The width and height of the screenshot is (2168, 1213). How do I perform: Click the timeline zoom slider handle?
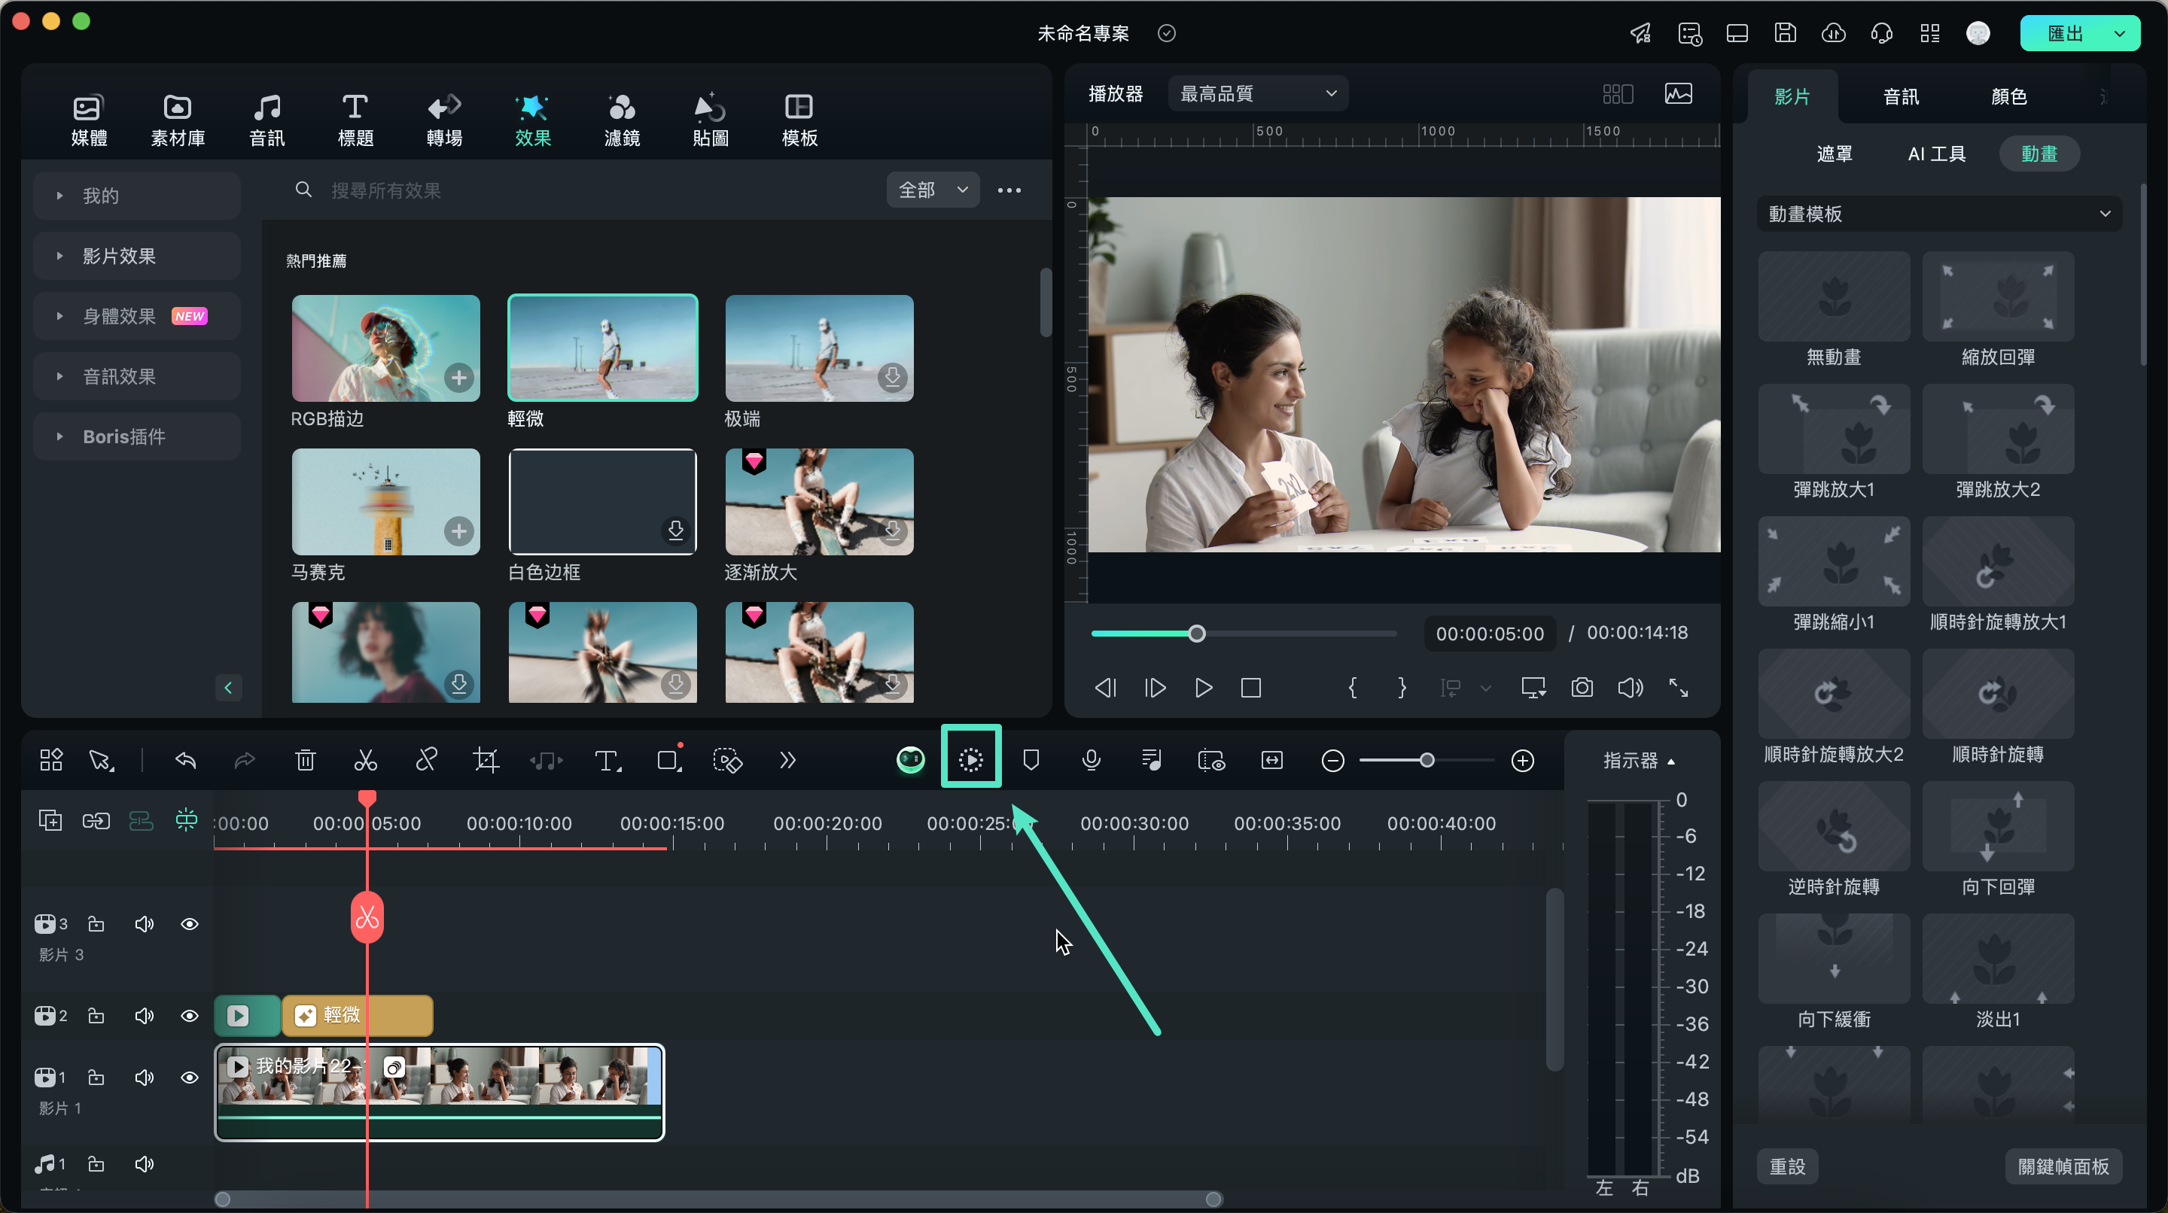click(1427, 761)
